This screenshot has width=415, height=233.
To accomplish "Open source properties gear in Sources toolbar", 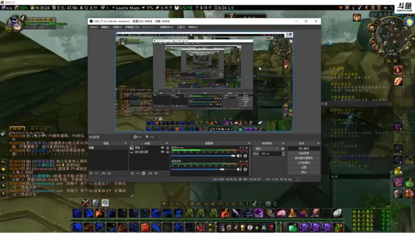I will (144, 173).
